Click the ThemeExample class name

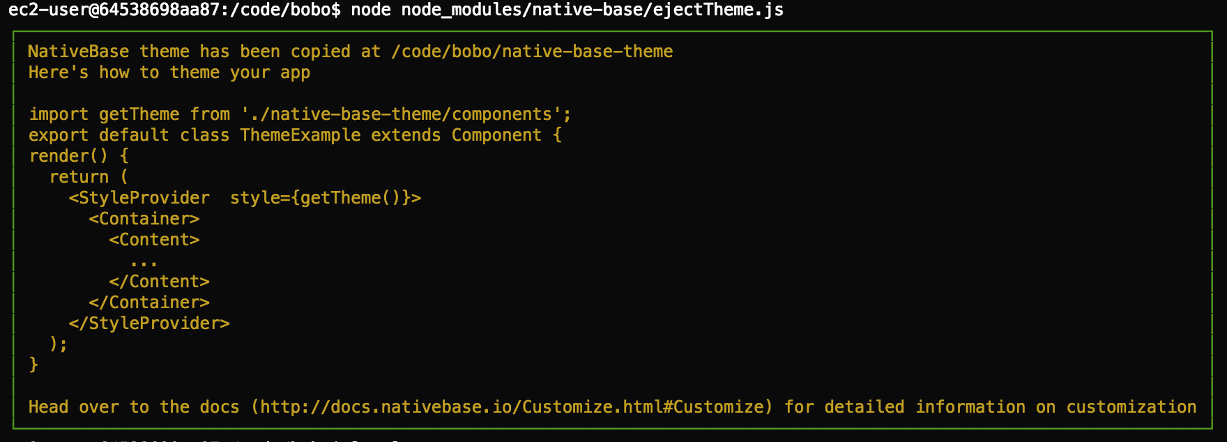300,135
